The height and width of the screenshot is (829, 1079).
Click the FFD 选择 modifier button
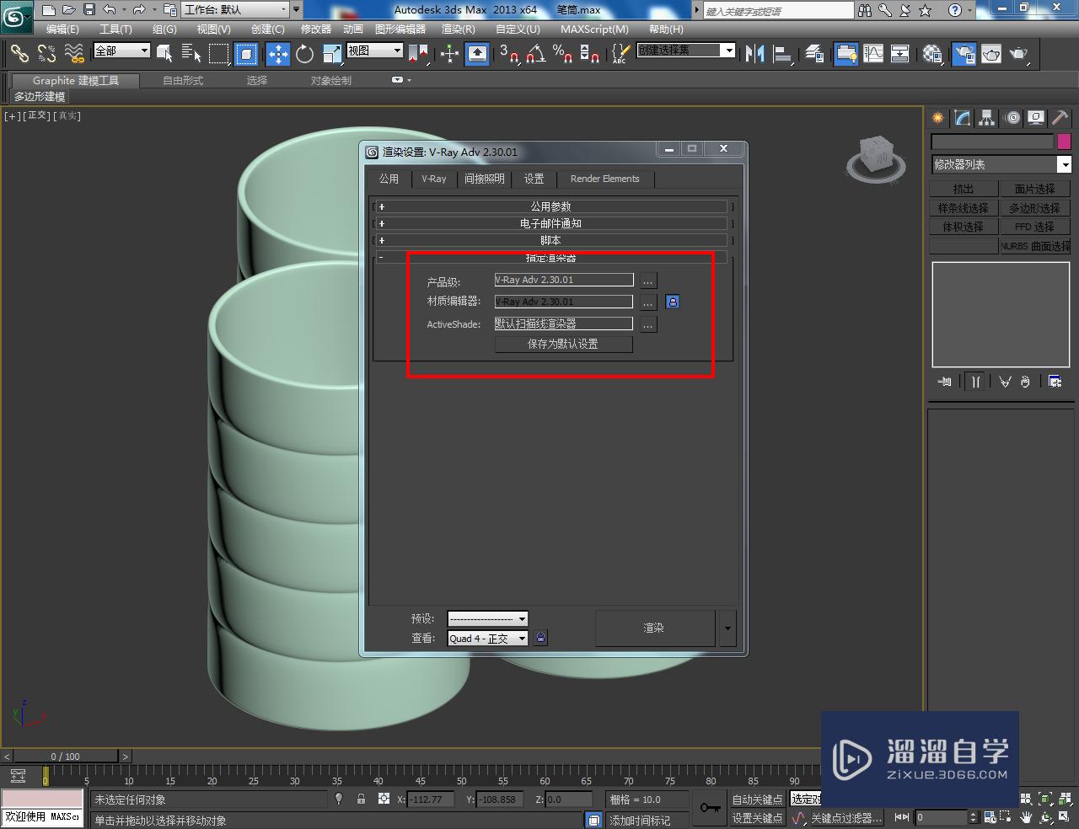[1034, 227]
